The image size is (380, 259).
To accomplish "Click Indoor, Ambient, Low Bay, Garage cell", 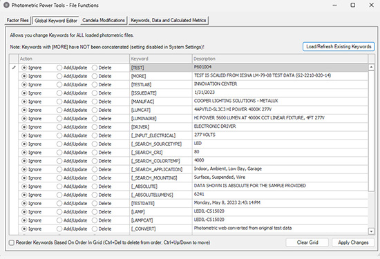I will click(x=280, y=170).
